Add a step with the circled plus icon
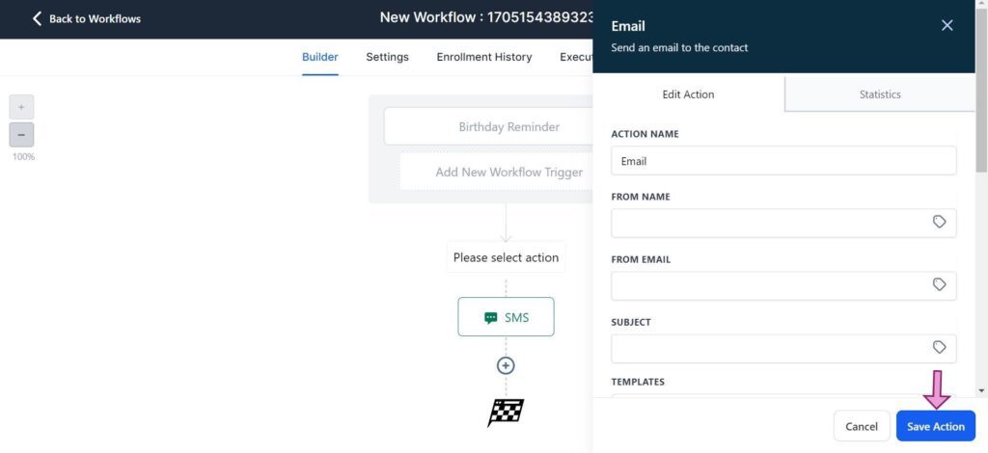Image resolution: width=988 pixels, height=453 pixels. pyautogui.click(x=506, y=365)
